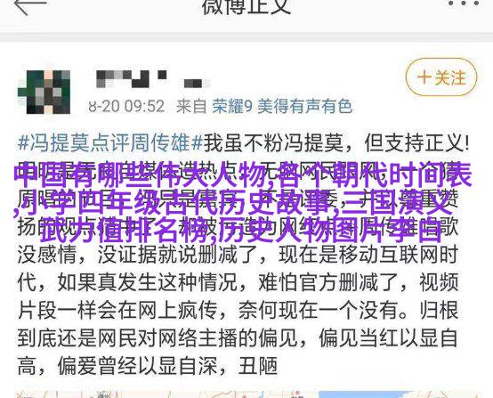
Task: Open the attached image below the post
Action: pos(246,394)
